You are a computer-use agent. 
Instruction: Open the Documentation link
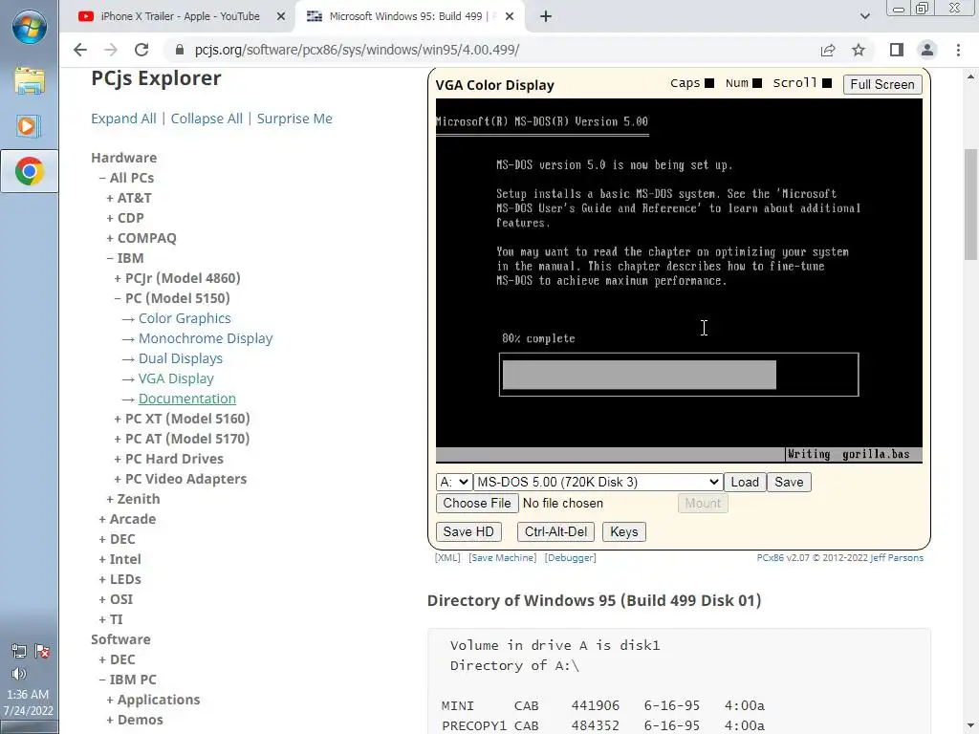point(187,399)
